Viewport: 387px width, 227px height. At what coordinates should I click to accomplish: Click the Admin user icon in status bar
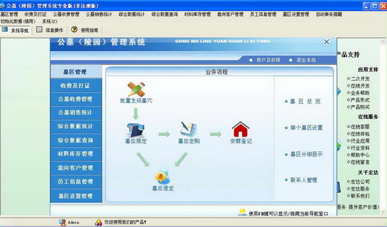coord(62,222)
